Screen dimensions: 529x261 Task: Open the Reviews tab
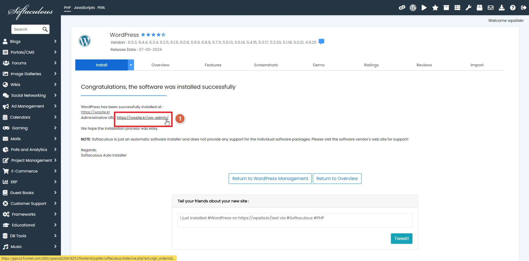coord(424,65)
